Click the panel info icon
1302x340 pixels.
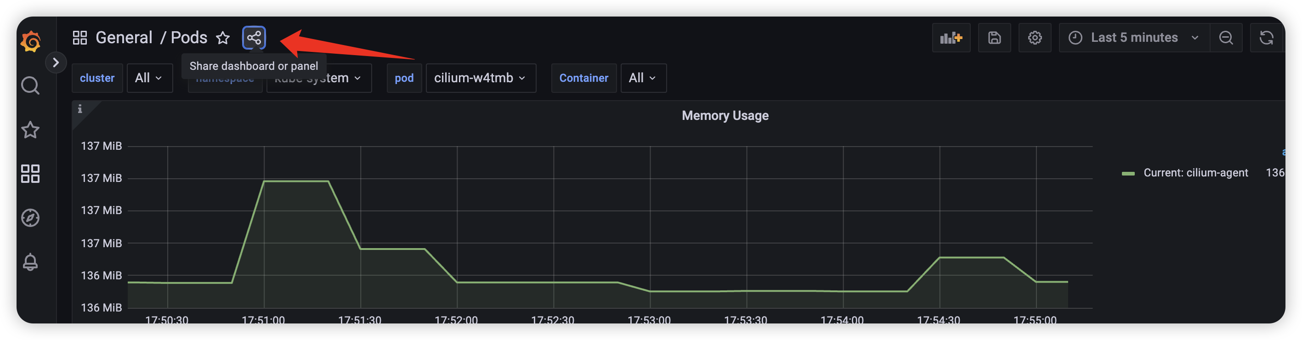point(80,109)
